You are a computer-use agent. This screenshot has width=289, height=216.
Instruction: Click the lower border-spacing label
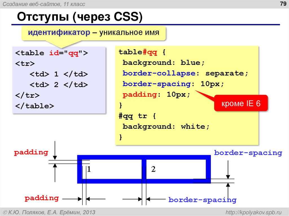tap(202, 200)
